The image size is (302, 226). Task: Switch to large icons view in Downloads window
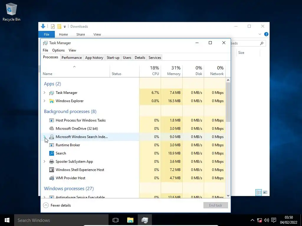[x=265, y=192]
